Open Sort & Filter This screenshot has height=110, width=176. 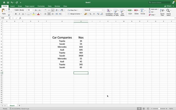[162, 12]
